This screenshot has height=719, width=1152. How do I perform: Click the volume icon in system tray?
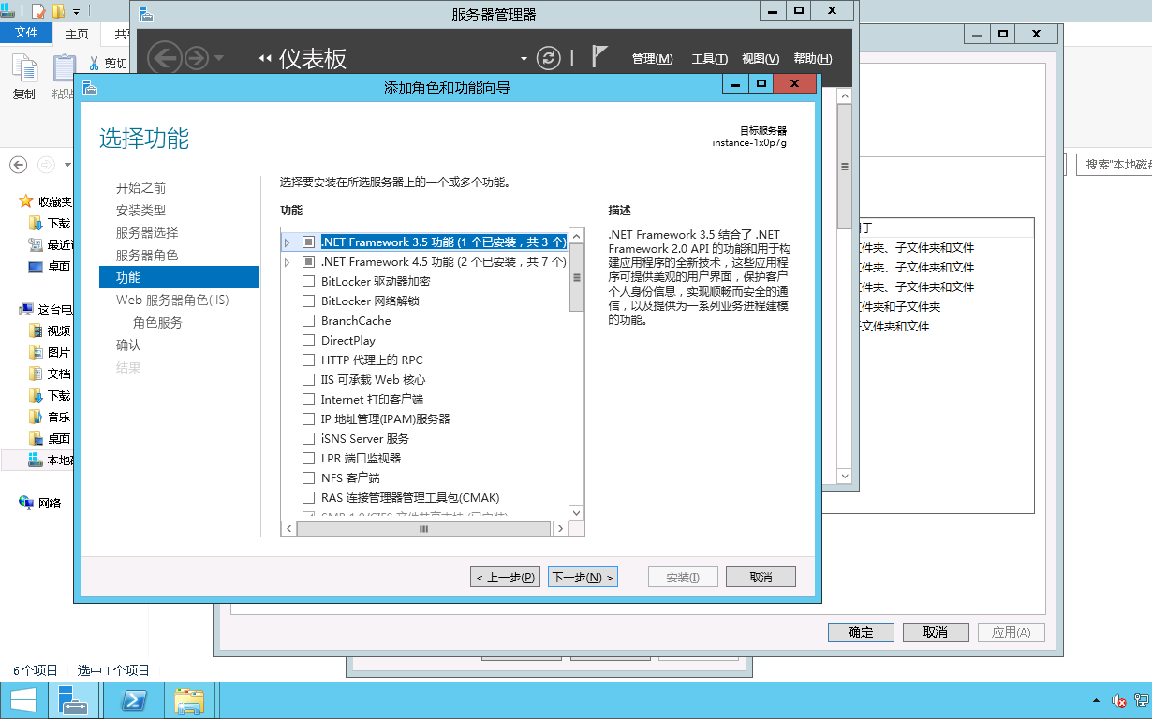(x=1118, y=701)
